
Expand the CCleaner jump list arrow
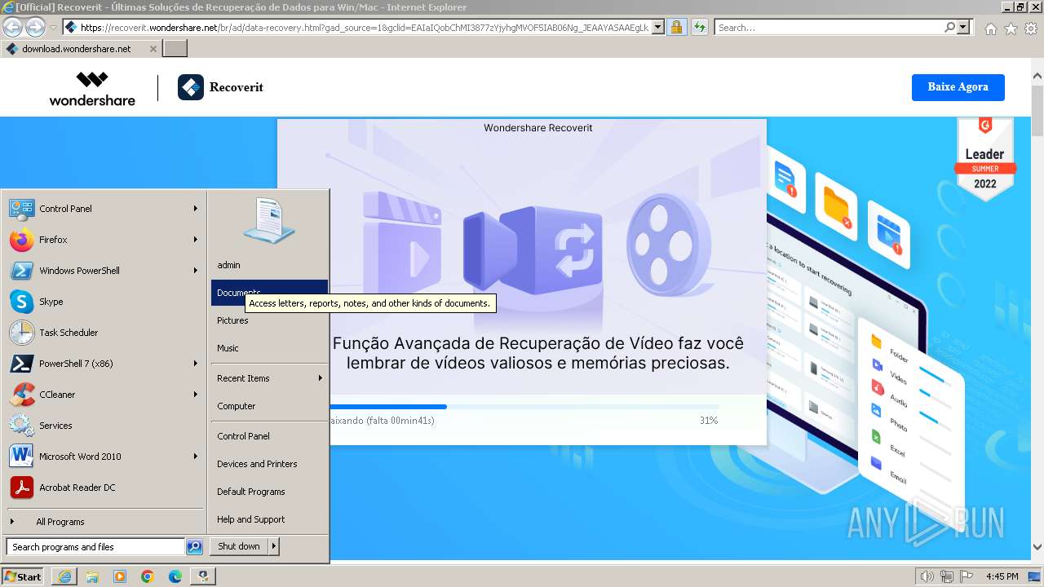pyautogui.click(x=196, y=395)
